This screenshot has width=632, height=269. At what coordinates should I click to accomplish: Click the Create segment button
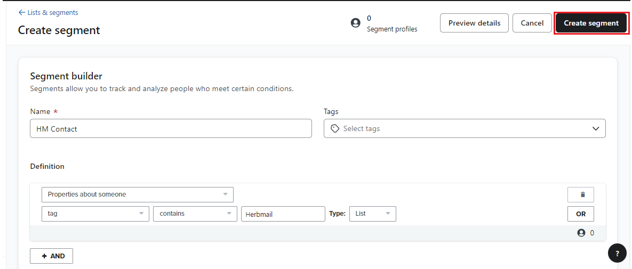pyautogui.click(x=591, y=23)
